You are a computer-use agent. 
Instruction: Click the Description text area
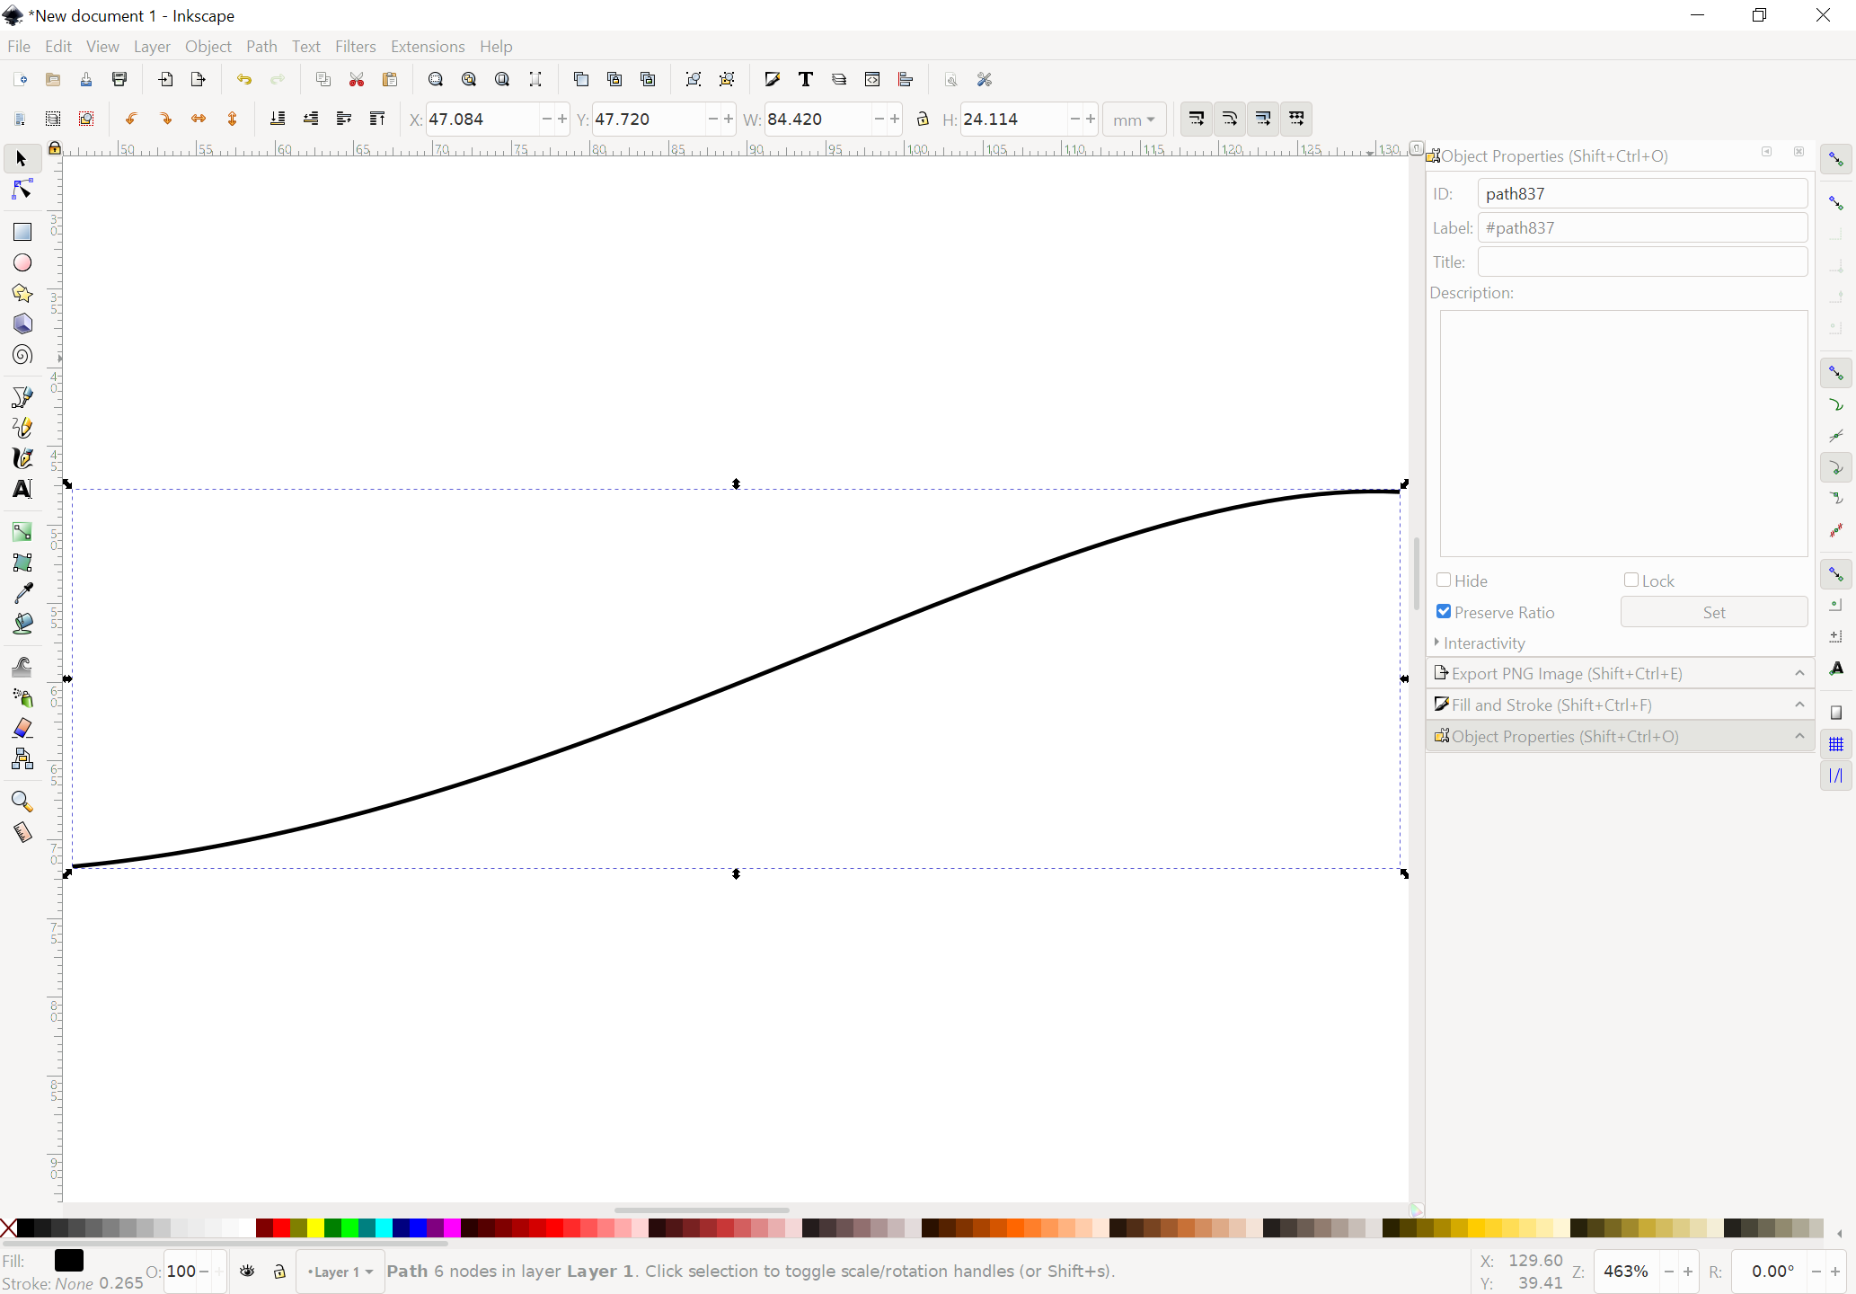tap(1624, 433)
